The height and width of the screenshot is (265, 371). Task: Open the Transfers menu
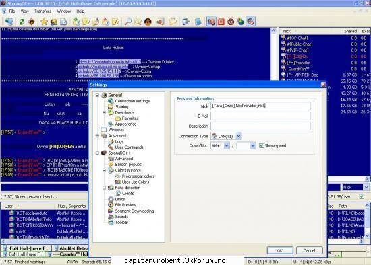[x=42, y=11]
